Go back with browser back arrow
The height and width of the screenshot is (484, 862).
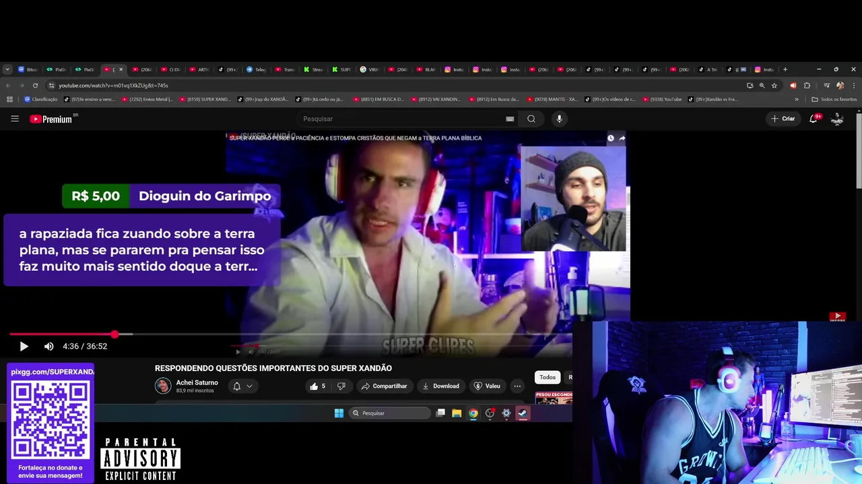tap(8, 85)
